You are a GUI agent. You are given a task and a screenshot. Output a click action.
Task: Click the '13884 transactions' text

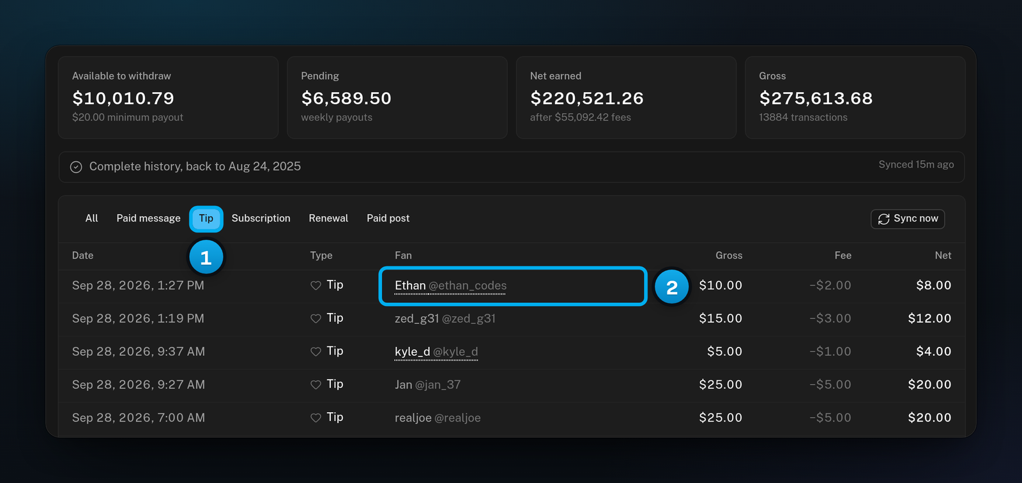point(803,118)
